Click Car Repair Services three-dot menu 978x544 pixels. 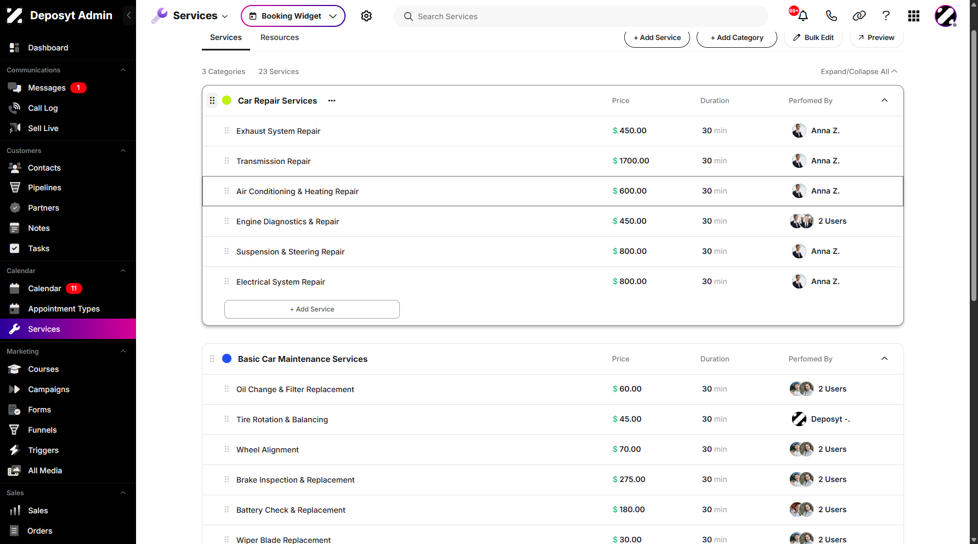point(332,100)
